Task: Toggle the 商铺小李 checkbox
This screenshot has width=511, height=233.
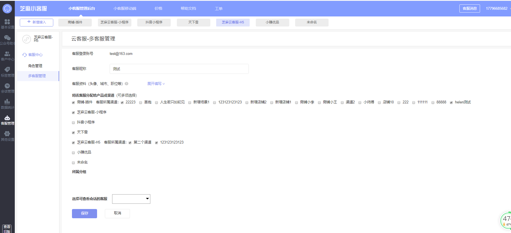Action: pos(297,103)
